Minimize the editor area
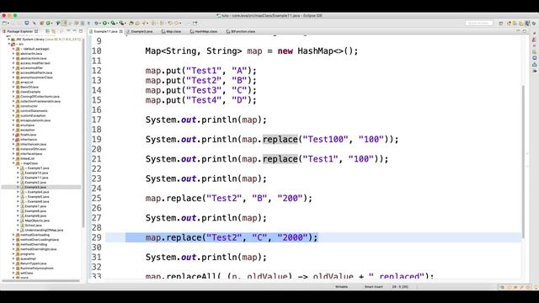The width and height of the screenshot is (539, 303). point(518,31)
